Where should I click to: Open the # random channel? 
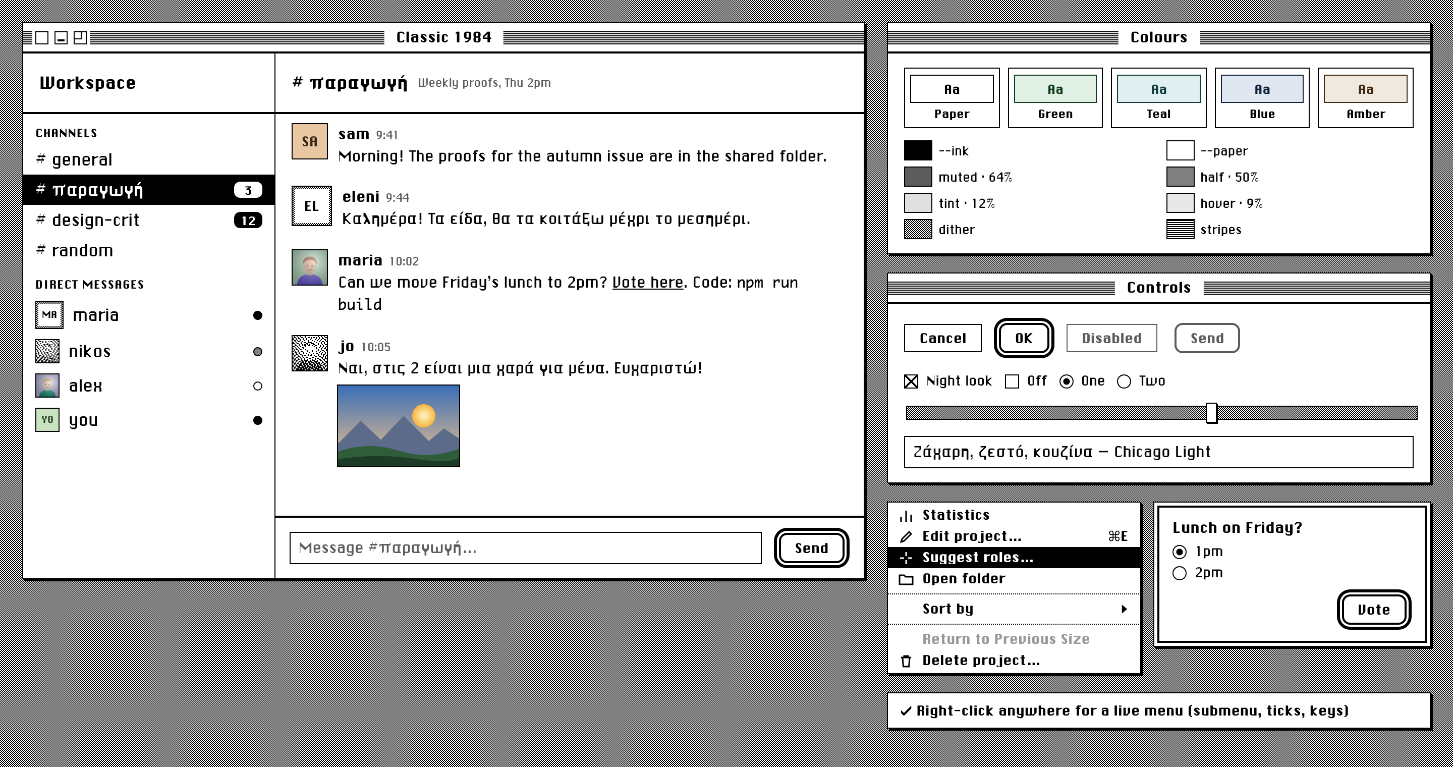(149, 250)
